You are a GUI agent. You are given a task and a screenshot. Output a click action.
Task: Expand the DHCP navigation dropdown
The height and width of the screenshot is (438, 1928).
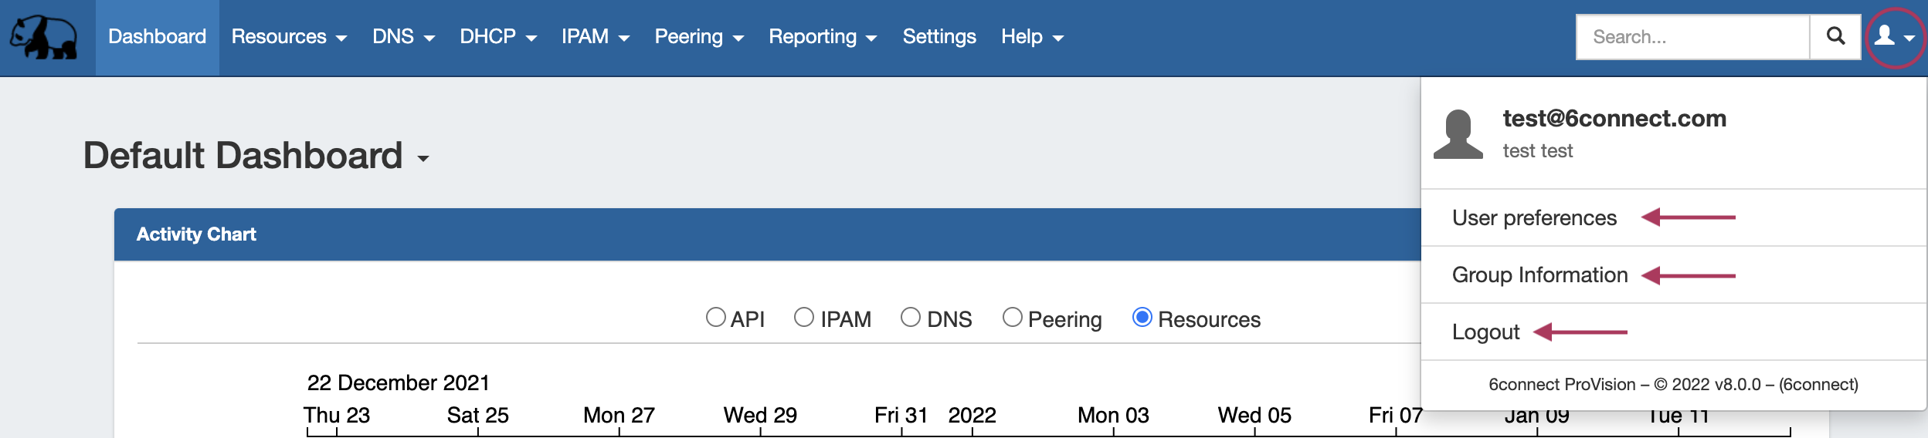click(497, 37)
